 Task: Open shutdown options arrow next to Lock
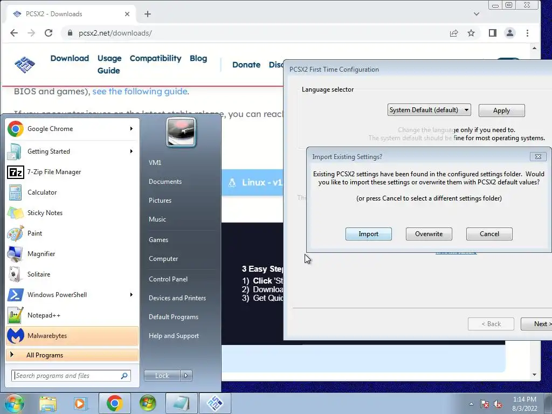point(186,376)
